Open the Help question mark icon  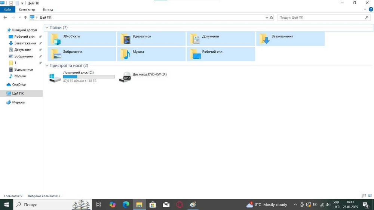pyautogui.click(x=371, y=9)
